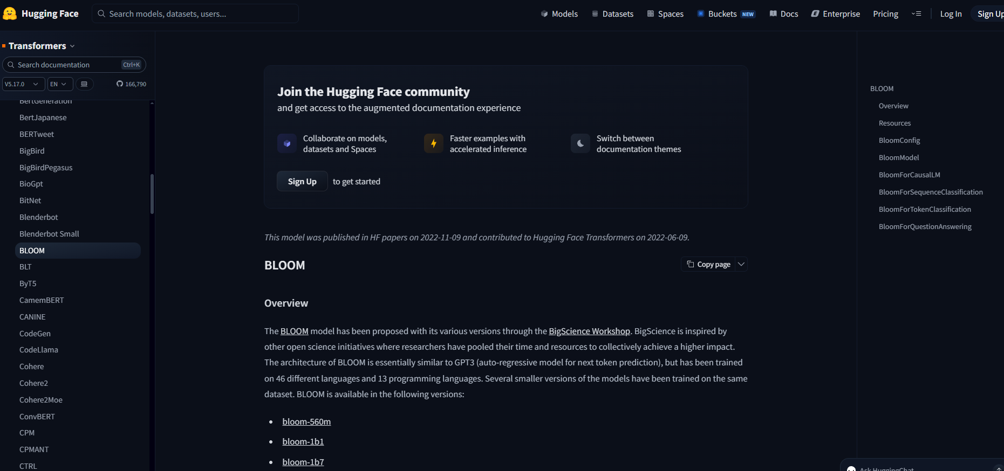1004x471 pixels.
Task: Open the extra navigation menu icon beside Pricing
Action: point(916,14)
